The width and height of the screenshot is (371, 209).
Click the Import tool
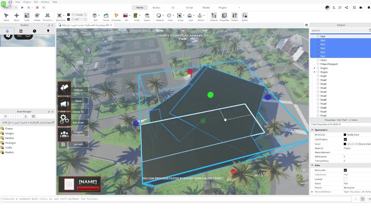coord(147,17)
